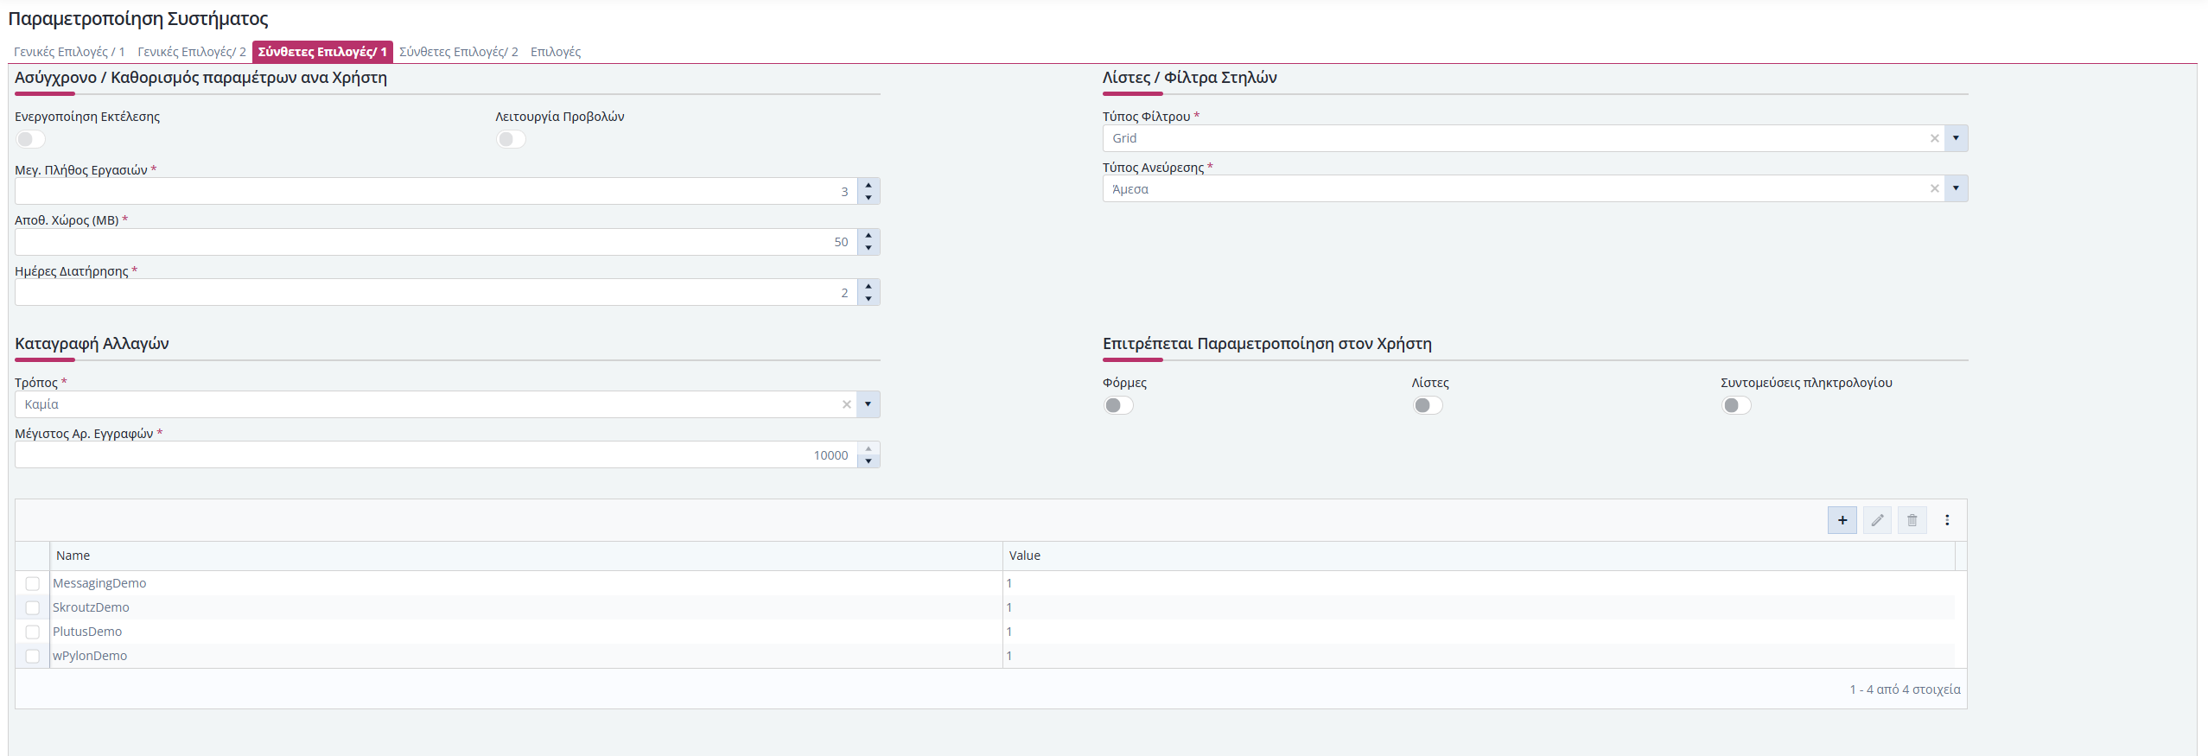Image resolution: width=2208 pixels, height=756 pixels.
Task: Switch to Γενικές Επιλογές / 1 tab
Action: (x=69, y=52)
